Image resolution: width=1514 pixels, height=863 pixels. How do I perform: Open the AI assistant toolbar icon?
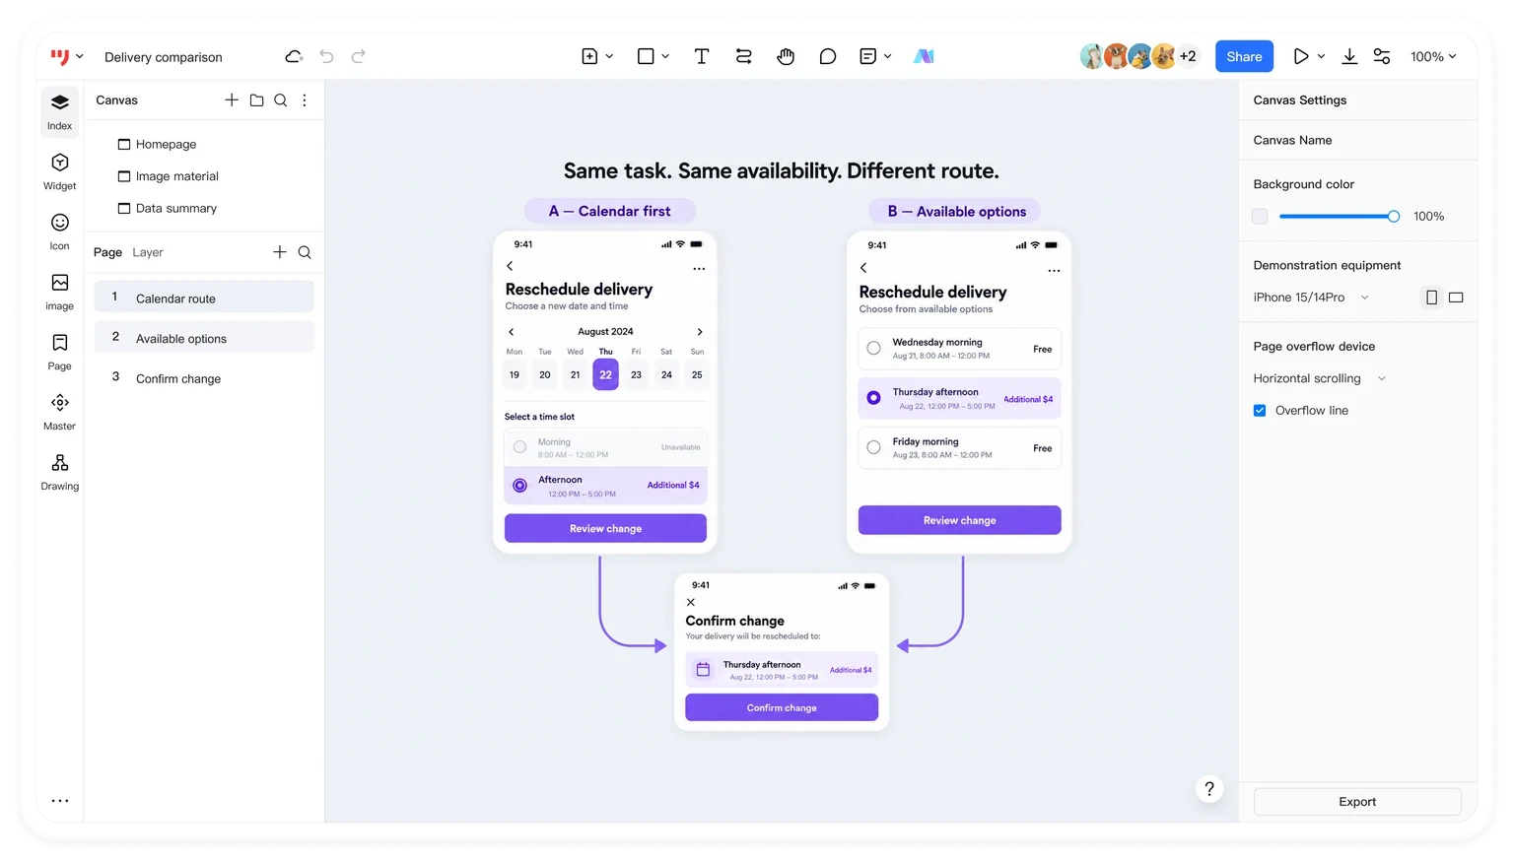924,56
